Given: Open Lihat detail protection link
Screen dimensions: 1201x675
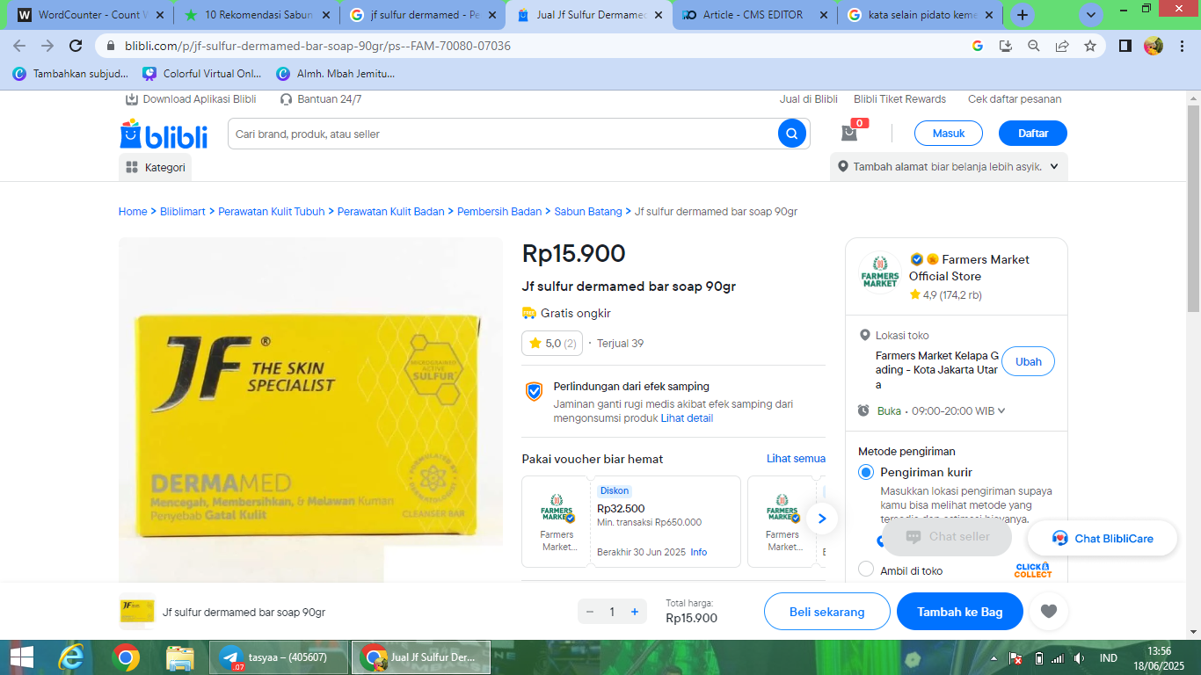Looking at the screenshot, I should point(688,418).
